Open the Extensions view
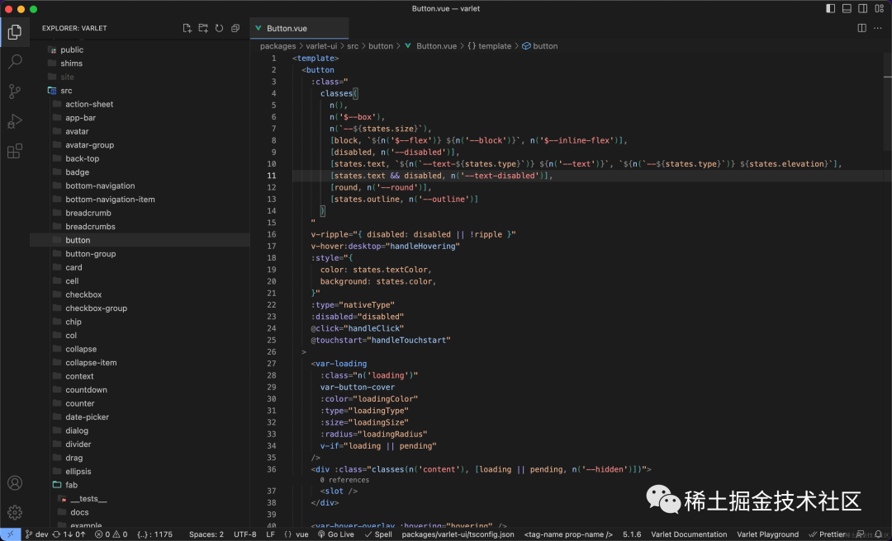 click(15, 151)
